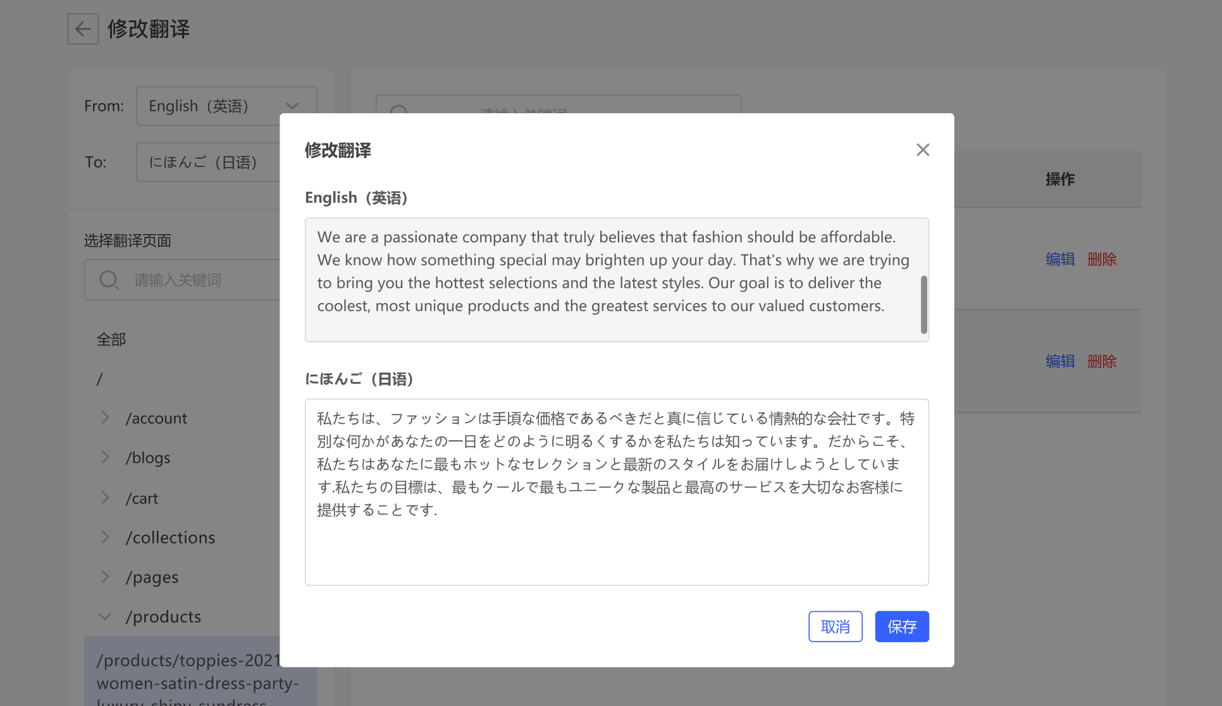Click inside the Japanese translation textarea
The width and height of the screenshot is (1222, 706).
click(616, 544)
